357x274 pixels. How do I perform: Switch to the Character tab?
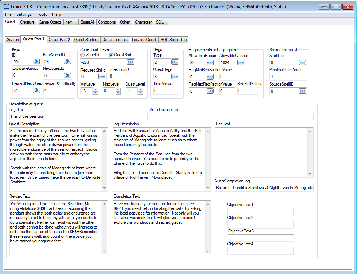pyautogui.click(x=143, y=22)
